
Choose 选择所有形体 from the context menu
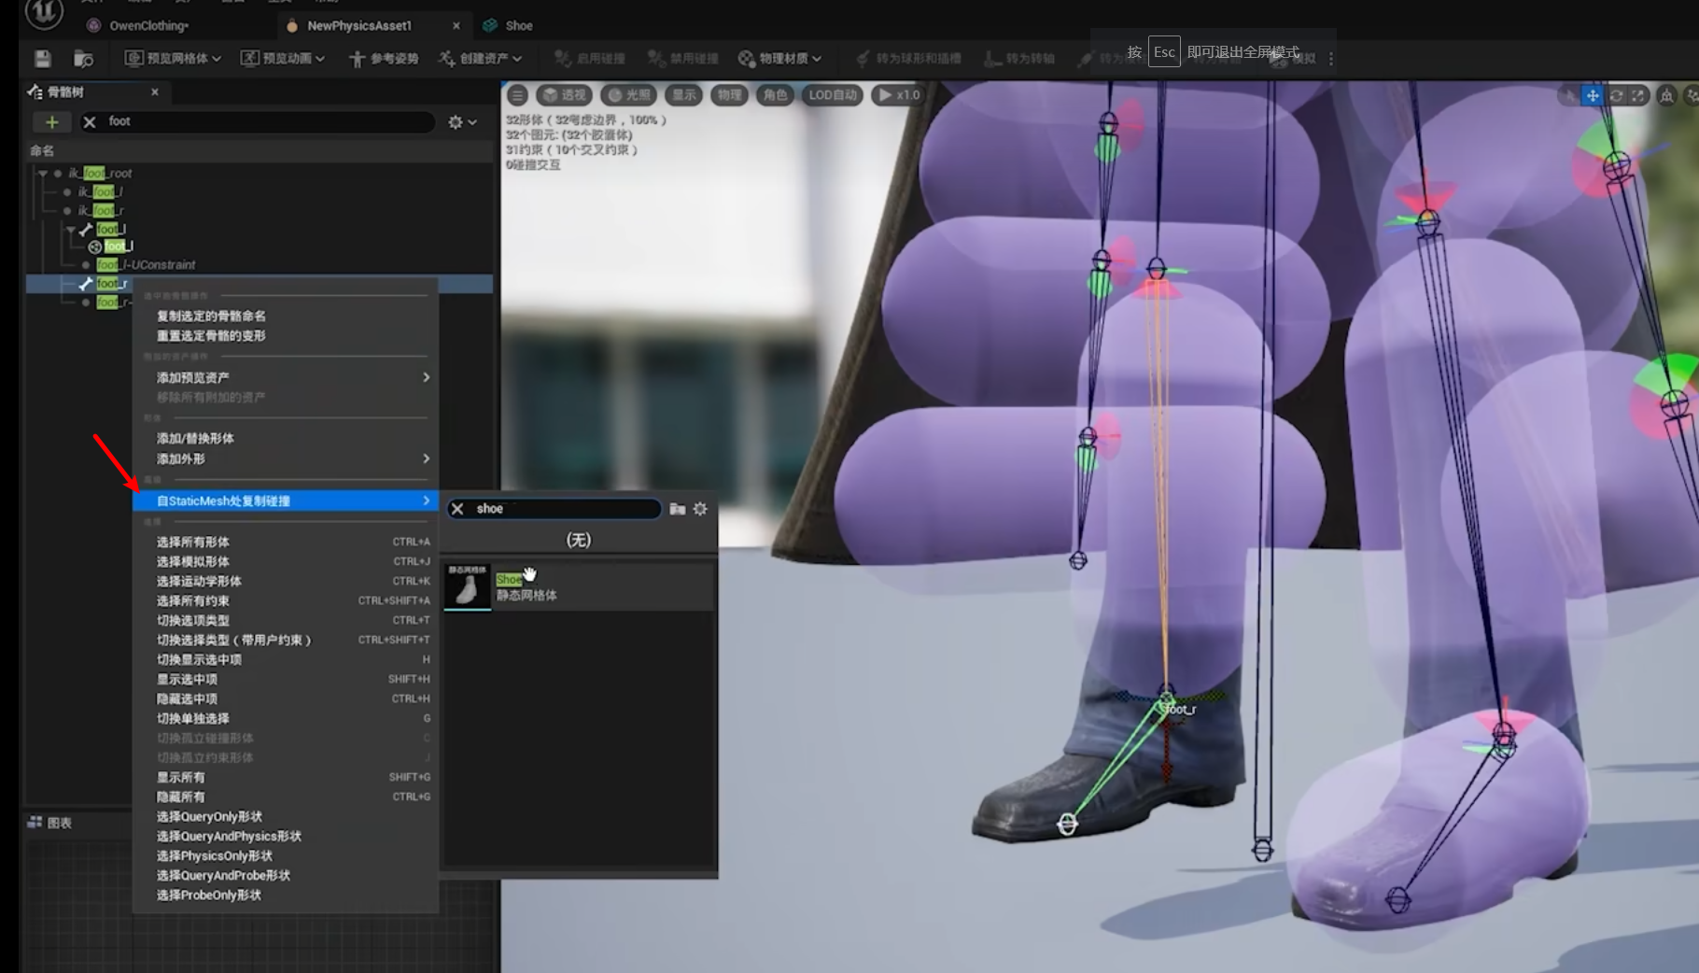[192, 542]
